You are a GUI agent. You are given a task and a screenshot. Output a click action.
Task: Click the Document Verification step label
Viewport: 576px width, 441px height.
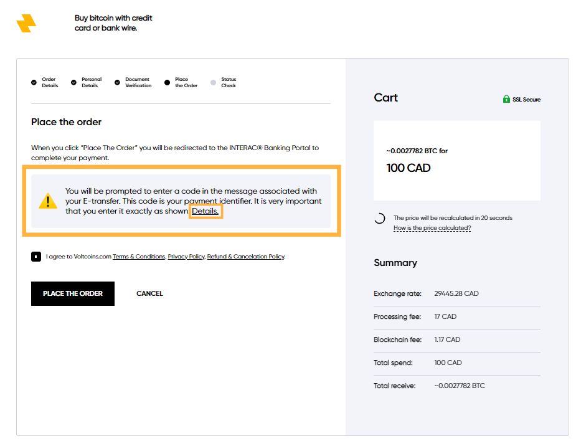(138, 82)
